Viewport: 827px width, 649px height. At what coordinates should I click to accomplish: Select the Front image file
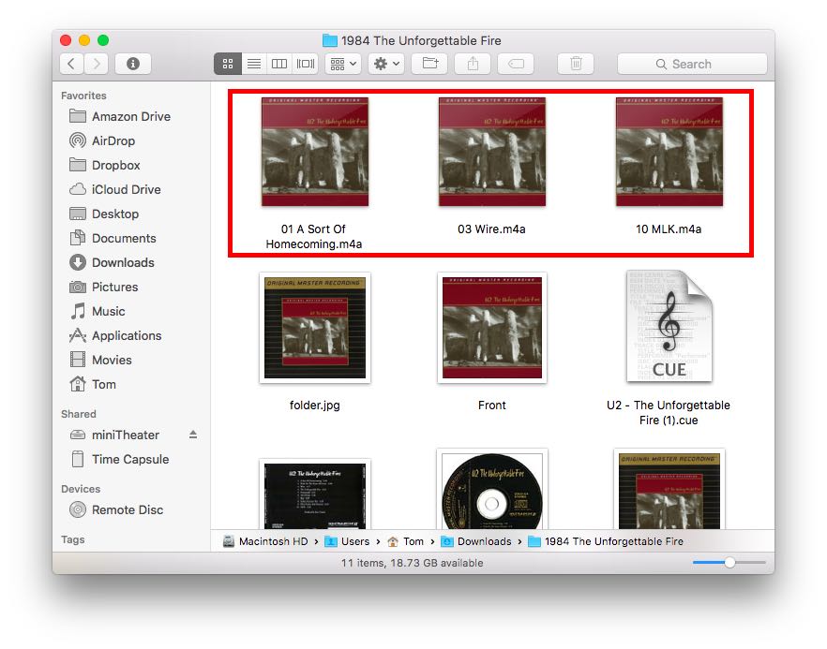pos(492,328)
